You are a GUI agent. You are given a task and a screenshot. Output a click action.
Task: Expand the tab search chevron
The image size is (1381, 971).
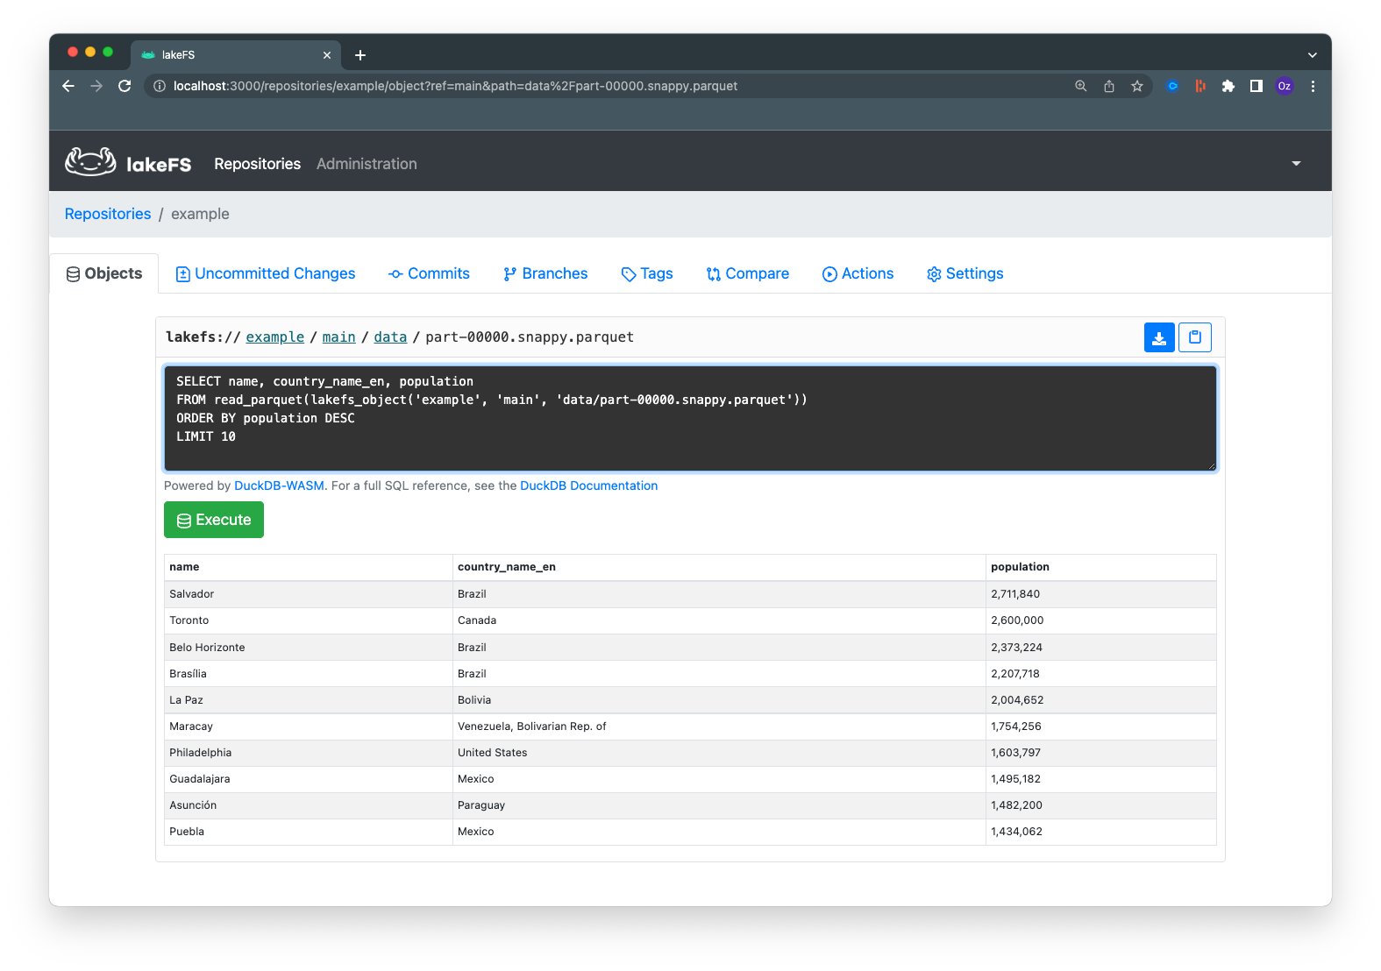click(1313, 55)
